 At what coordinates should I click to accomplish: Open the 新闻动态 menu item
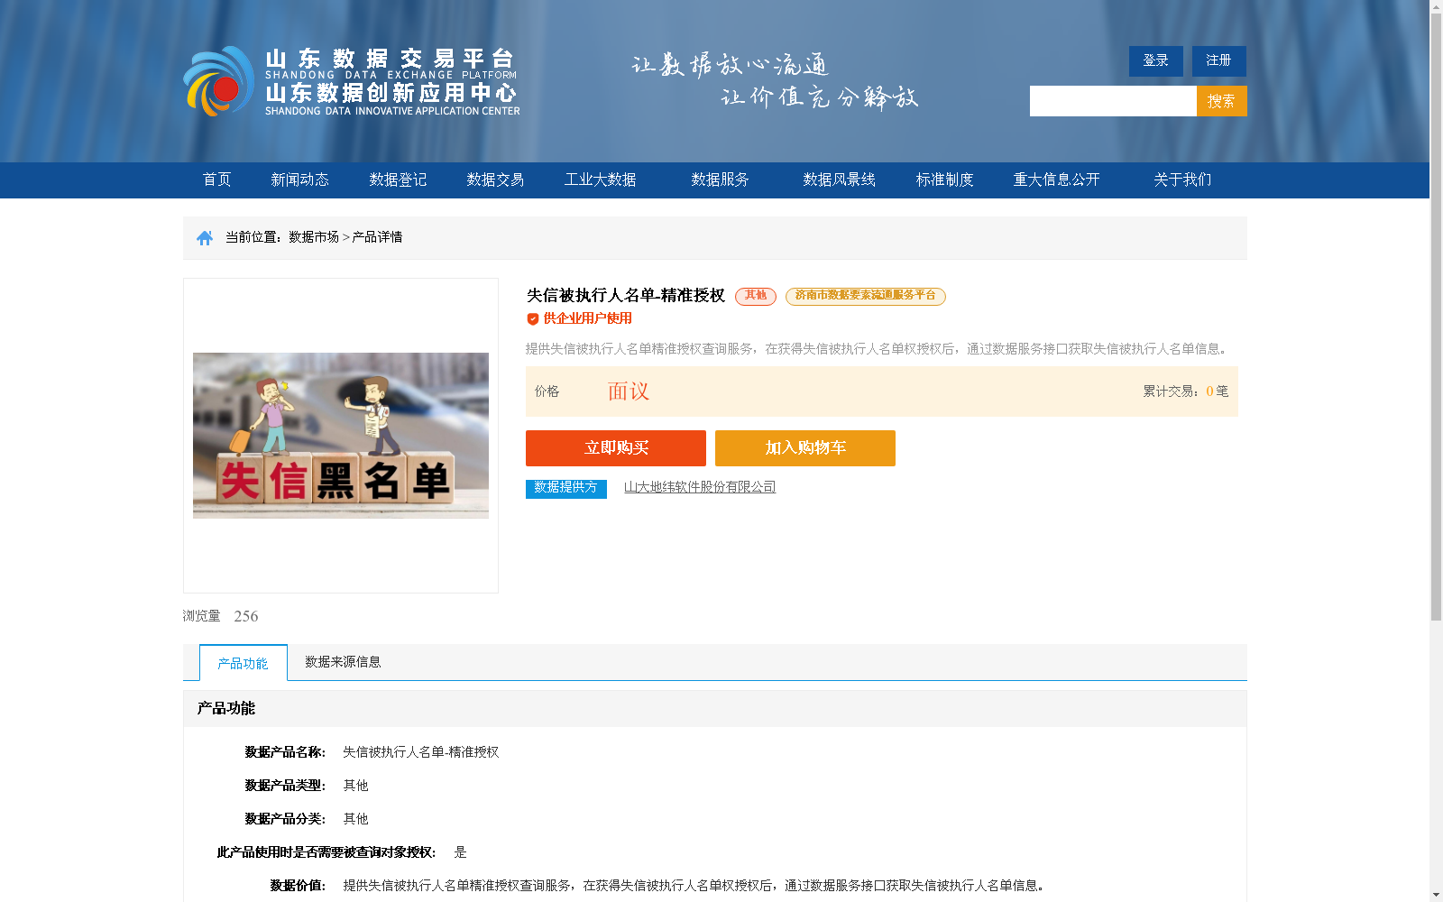(299, 179)
